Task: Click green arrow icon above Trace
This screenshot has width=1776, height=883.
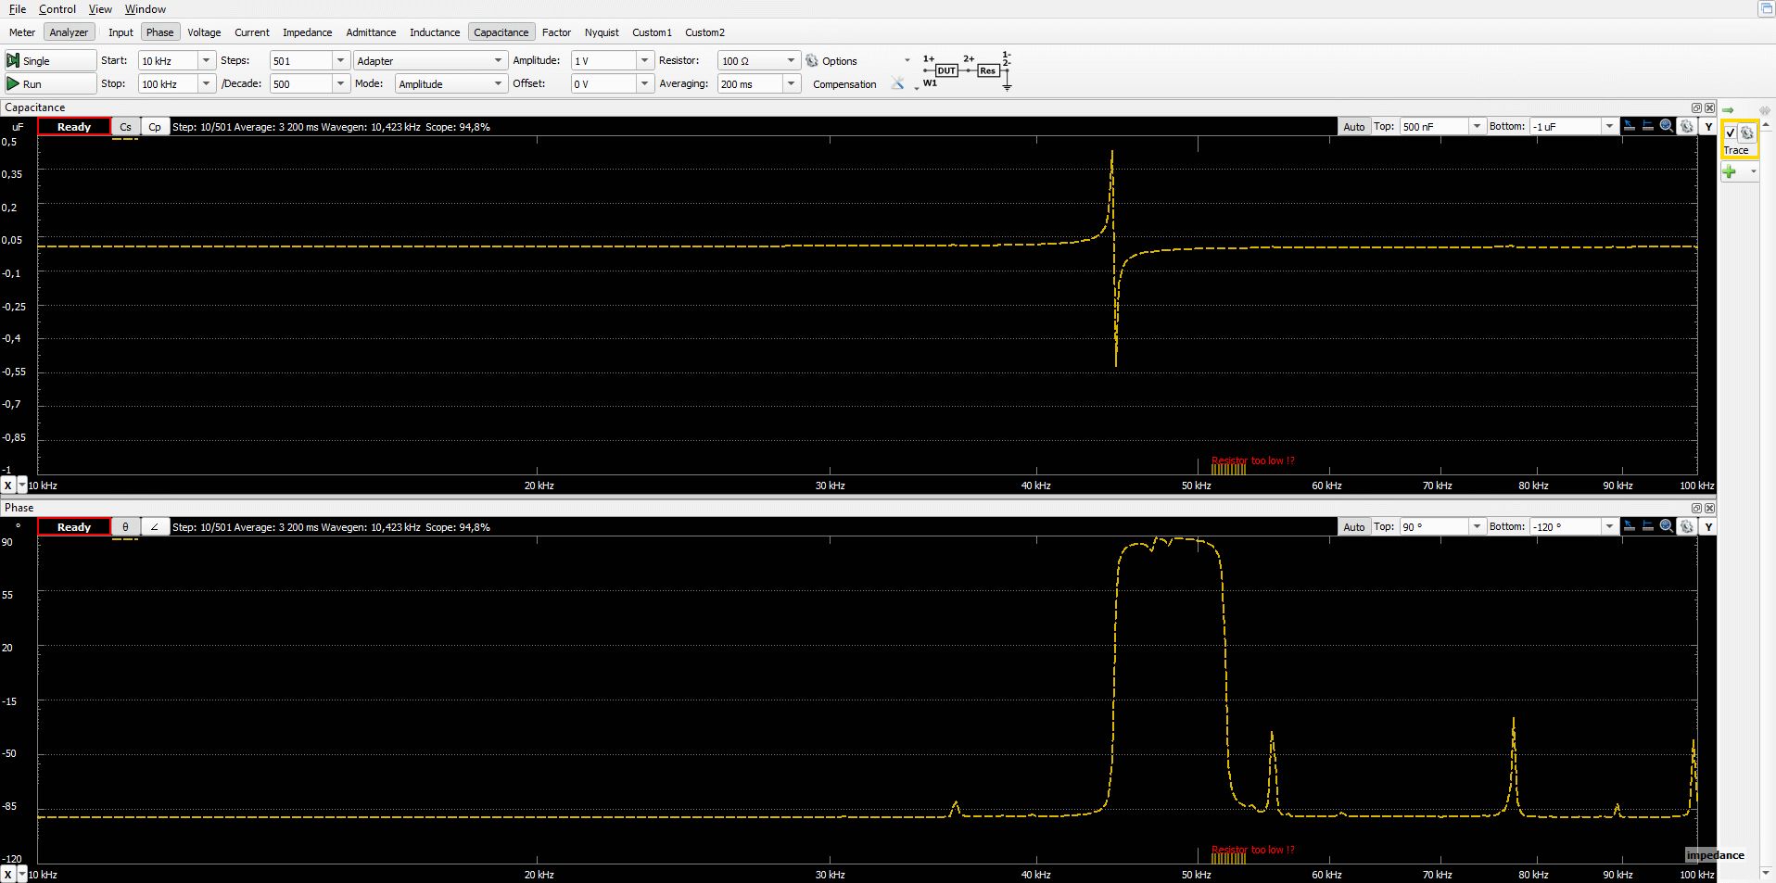Action: tap(1728, 109)
